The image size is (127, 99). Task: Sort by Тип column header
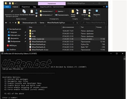click(82, 27)
